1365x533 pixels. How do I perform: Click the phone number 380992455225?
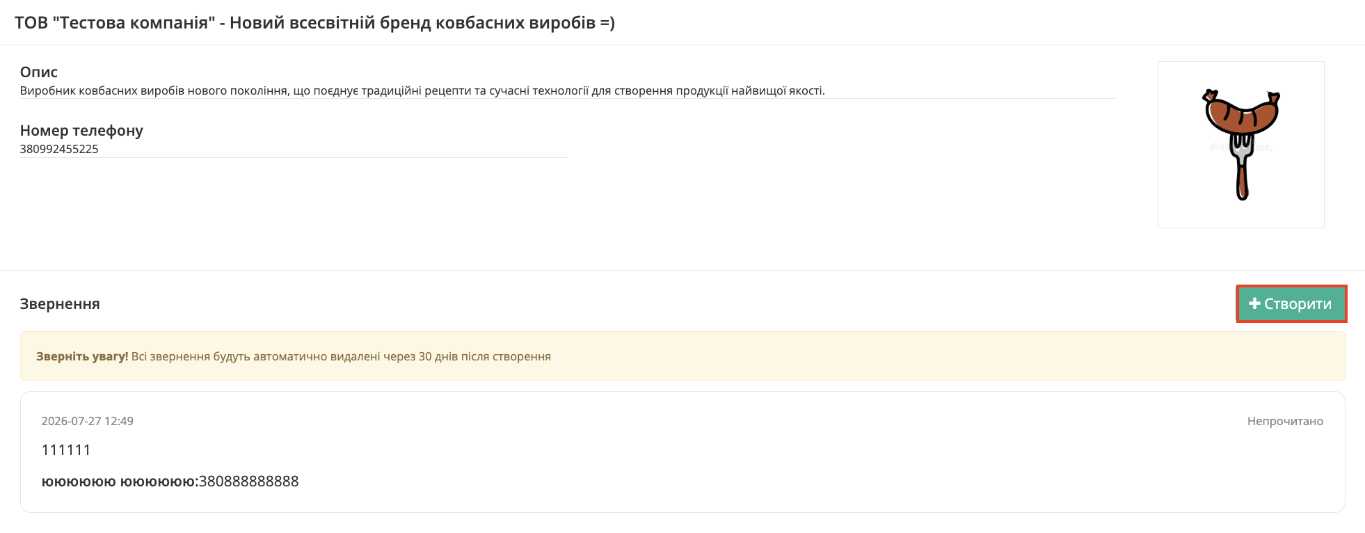pyautogui.click(x=59, y=149)
